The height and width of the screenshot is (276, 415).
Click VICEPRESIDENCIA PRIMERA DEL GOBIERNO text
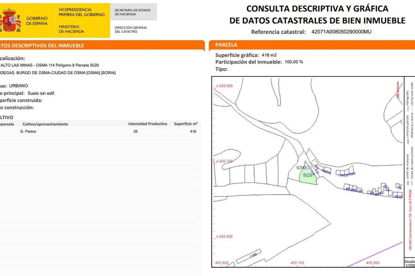81,12
